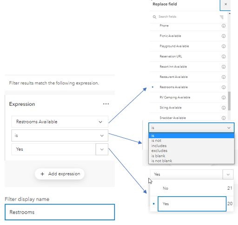Show info for Reservation URL field
The height and width of the screenshot is (225, 238).
coord(224,57)
